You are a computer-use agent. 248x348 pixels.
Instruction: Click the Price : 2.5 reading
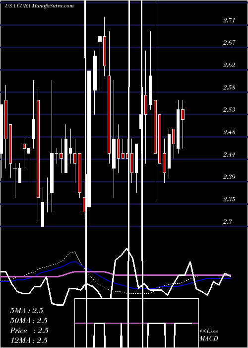click(29, 331)
